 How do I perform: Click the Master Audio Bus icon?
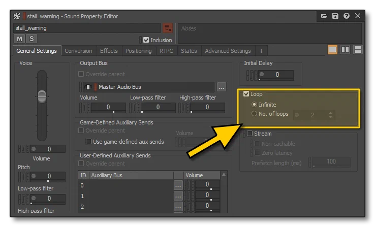click(88, 87)
